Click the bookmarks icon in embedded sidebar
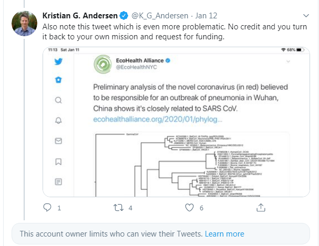319x246 pixels. 59,161
